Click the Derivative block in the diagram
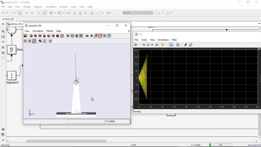 coord(12,50)
